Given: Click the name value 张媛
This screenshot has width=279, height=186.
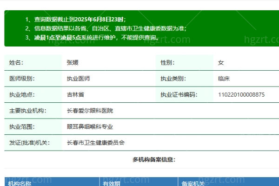Looking at the screenshot, I should point(73,62).
